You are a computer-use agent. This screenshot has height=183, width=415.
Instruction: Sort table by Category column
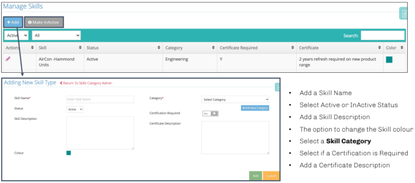tap(190, 48)
